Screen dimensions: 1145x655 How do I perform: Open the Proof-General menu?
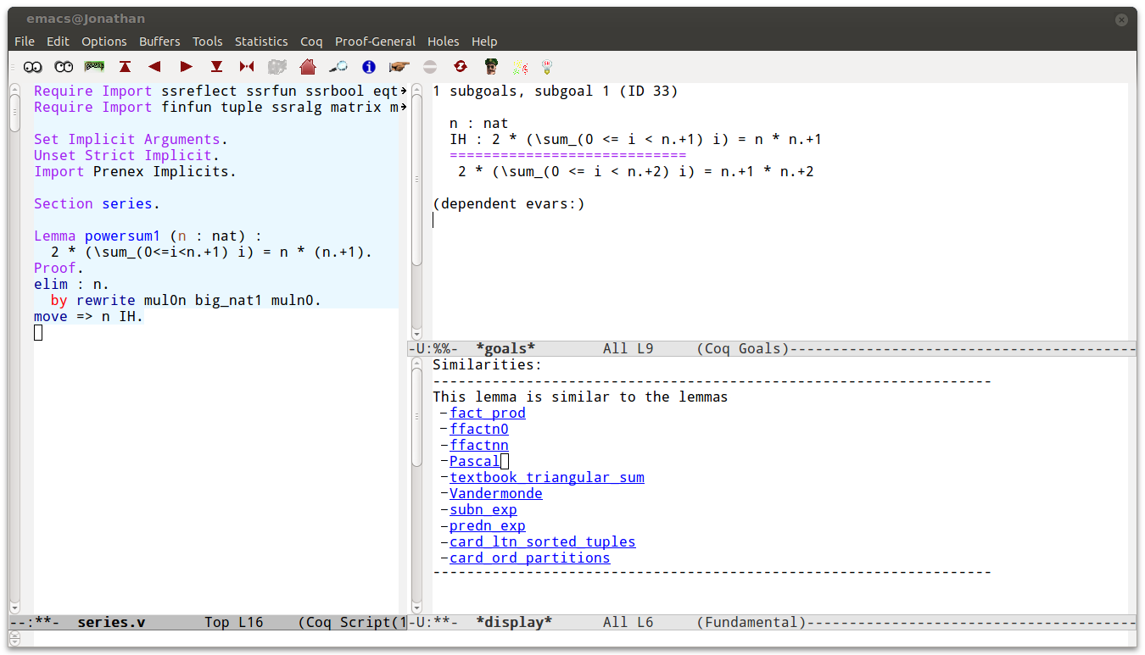(x=375, y=42)
